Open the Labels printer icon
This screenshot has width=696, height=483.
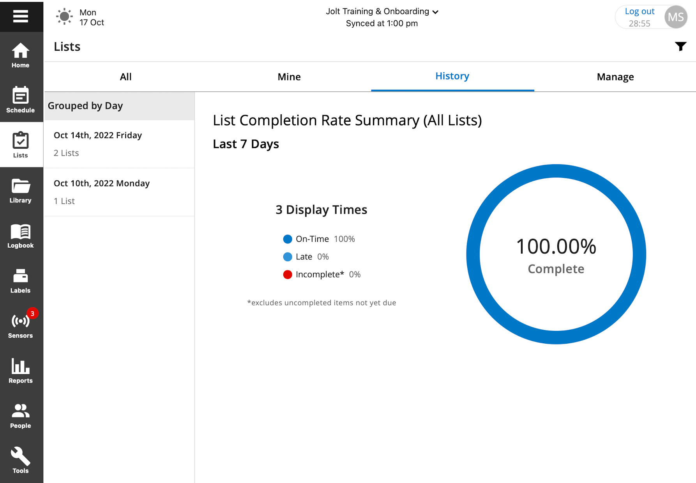pos(21,281)
